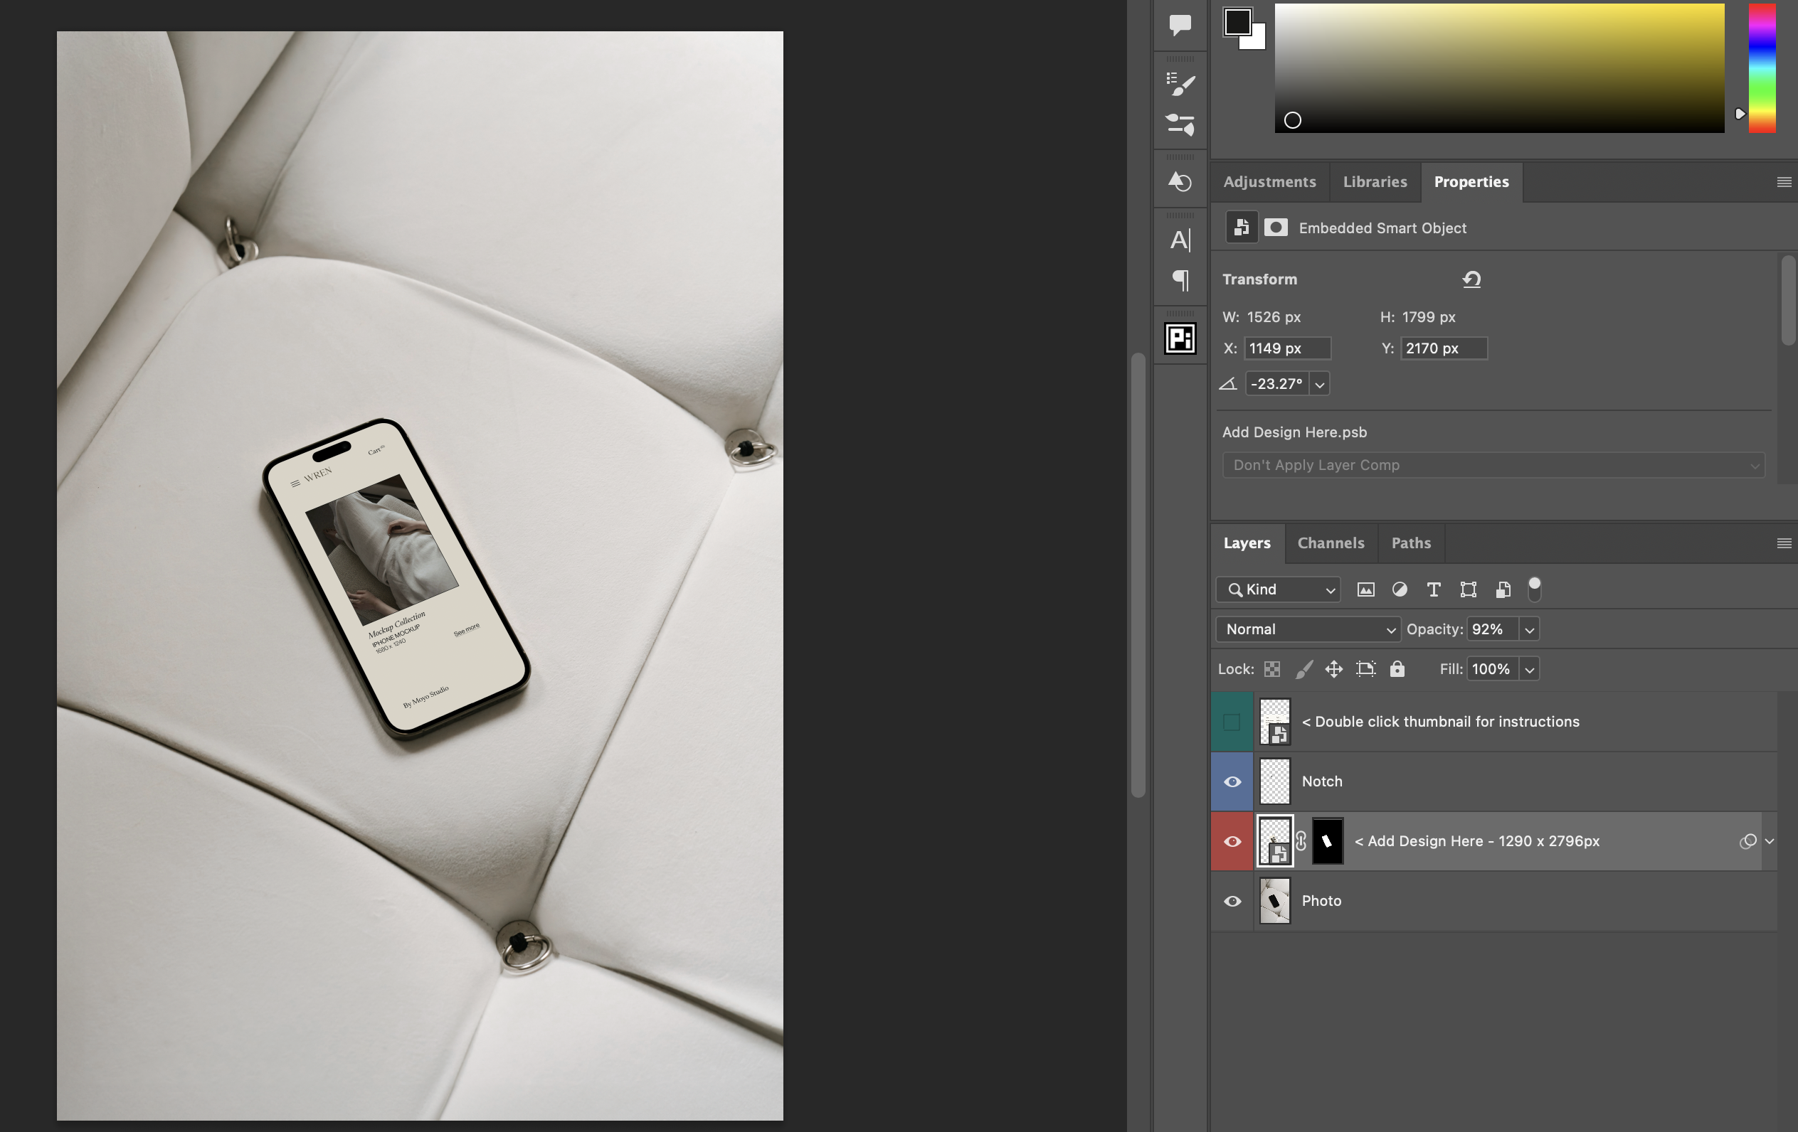Open the Opacity slider dropdown arrow
This screenshot has width=1798, height=1132.
[x=1529, y=630]
